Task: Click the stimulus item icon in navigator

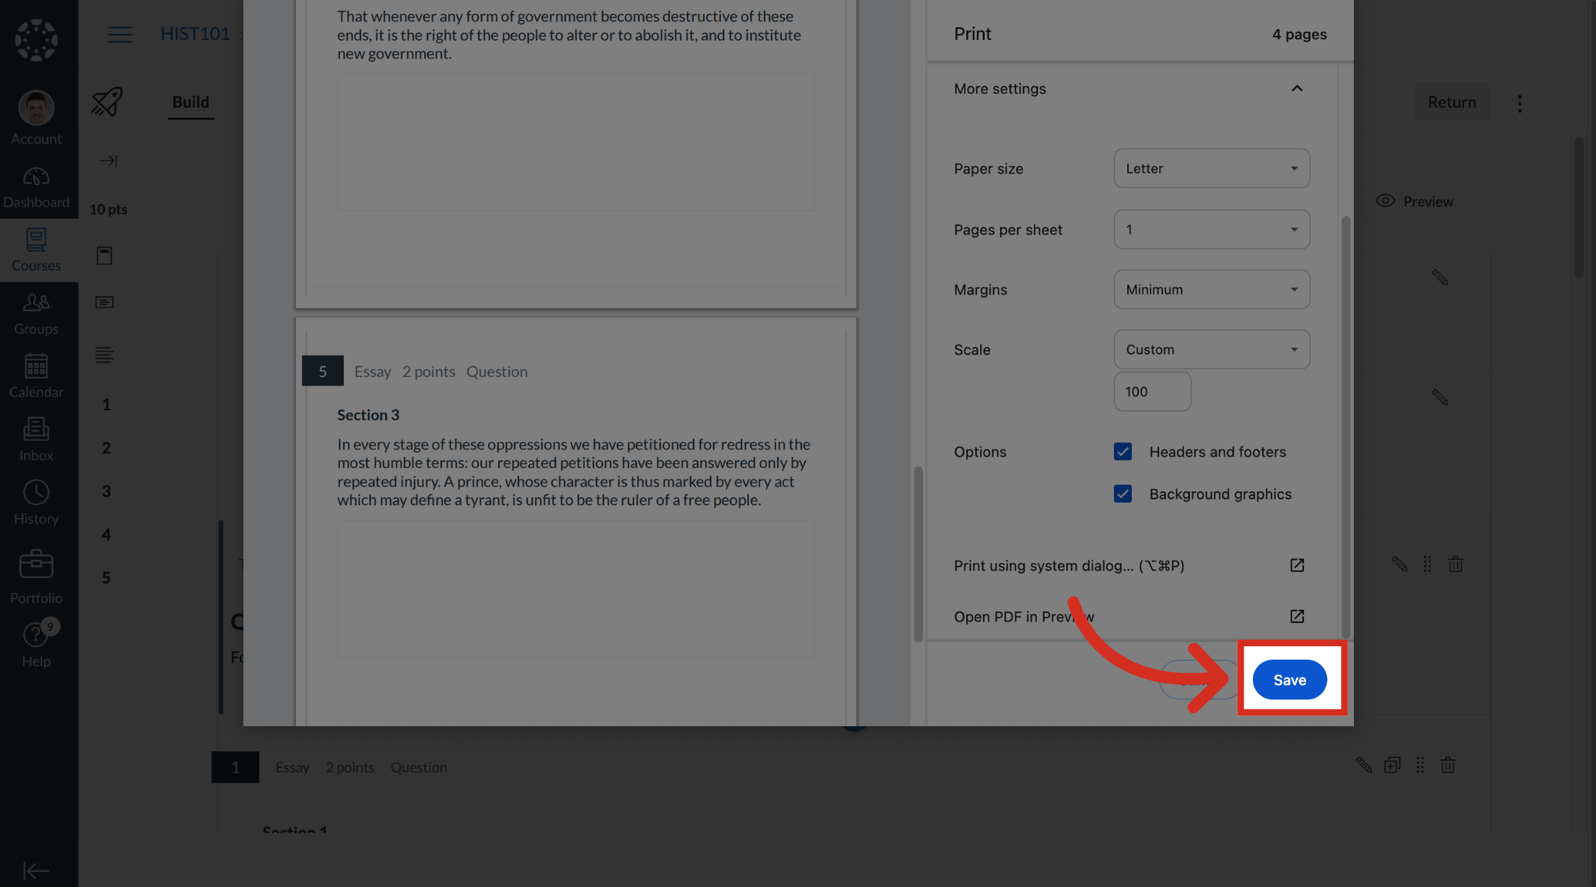Action: 104,255
